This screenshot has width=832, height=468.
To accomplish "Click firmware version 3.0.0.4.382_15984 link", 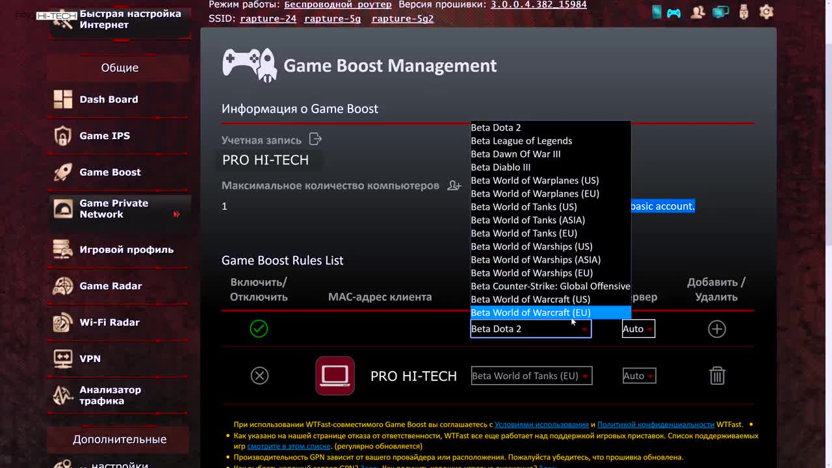I will pos(538,5).
